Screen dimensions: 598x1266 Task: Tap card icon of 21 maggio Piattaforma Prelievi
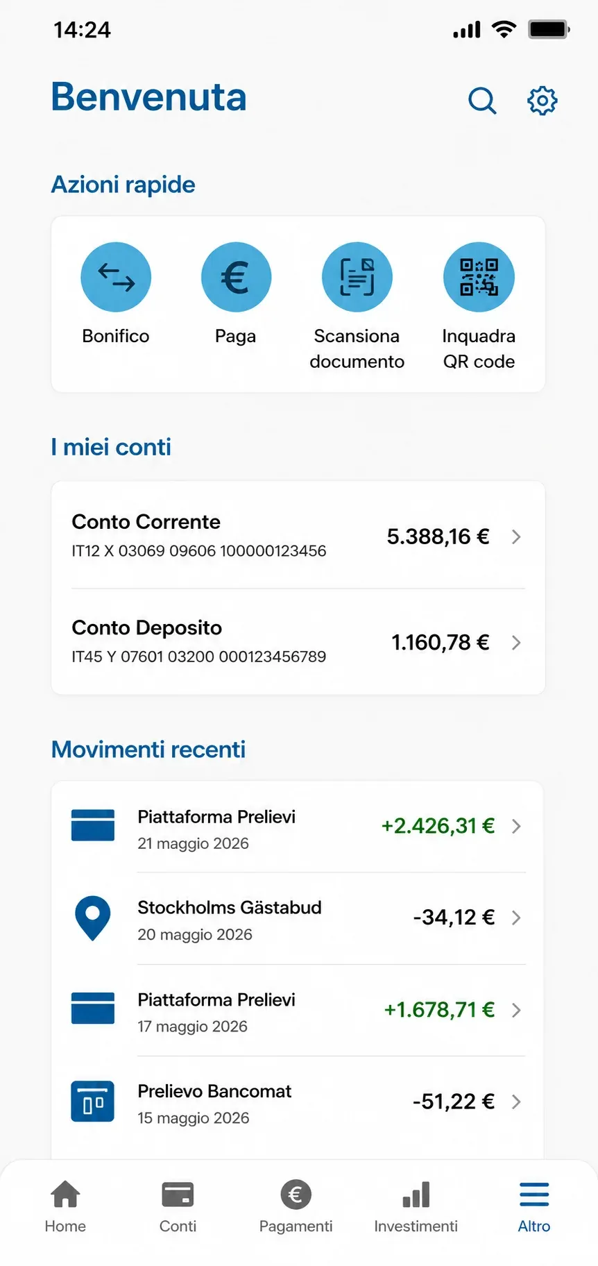(x=92, y=825)
